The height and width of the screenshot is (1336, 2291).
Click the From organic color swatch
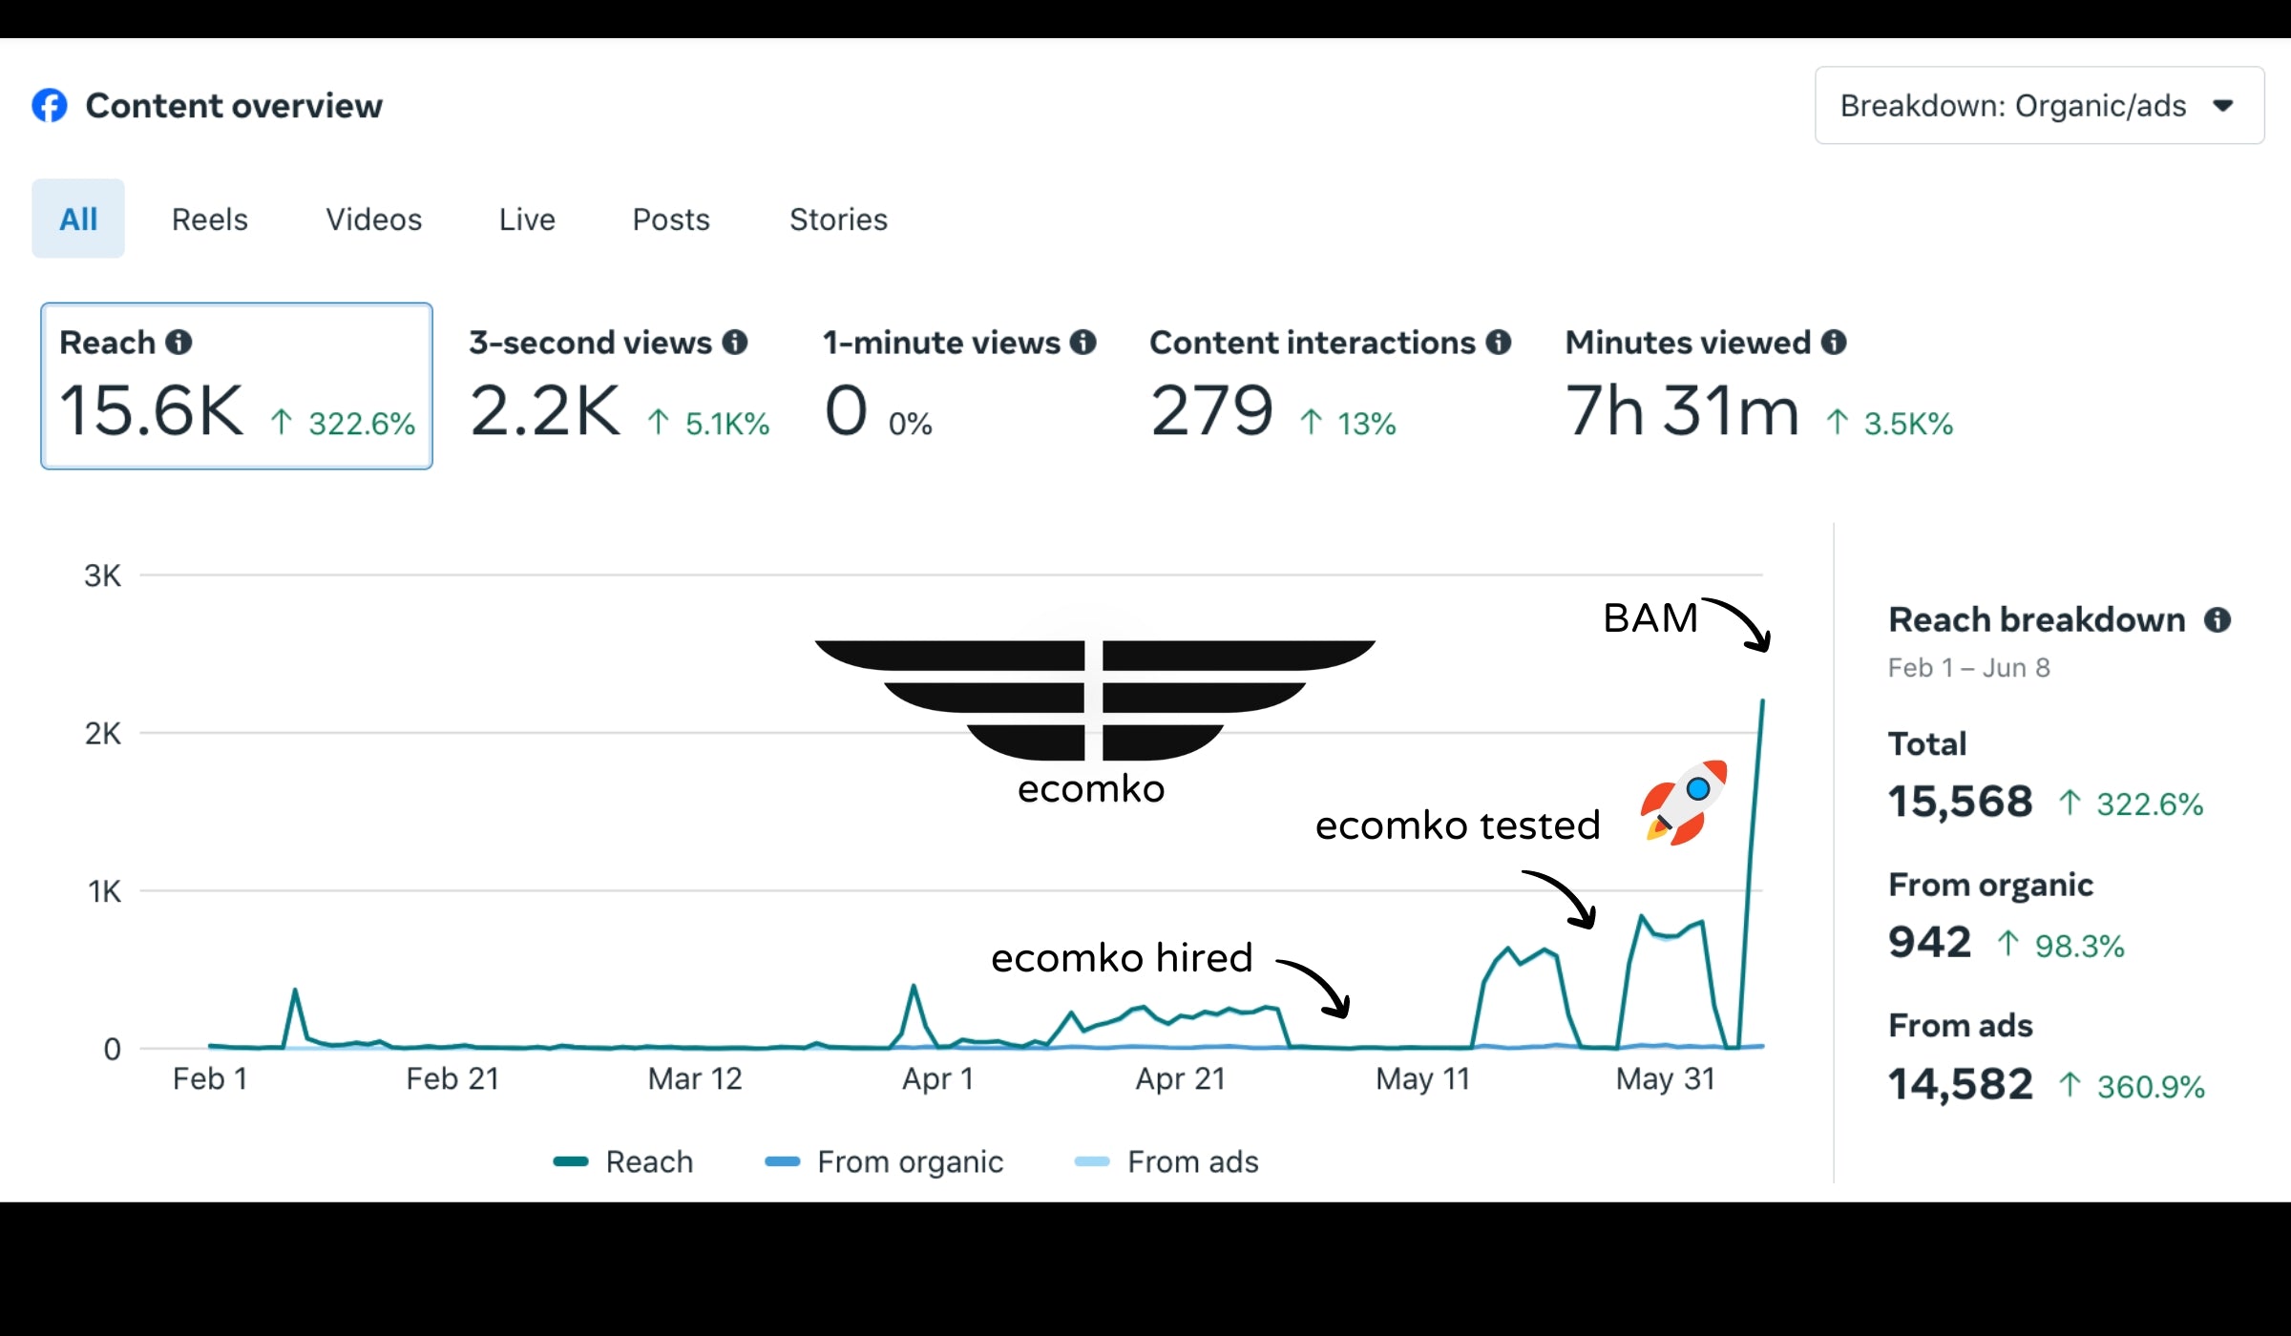click(x=782, y=1161)
